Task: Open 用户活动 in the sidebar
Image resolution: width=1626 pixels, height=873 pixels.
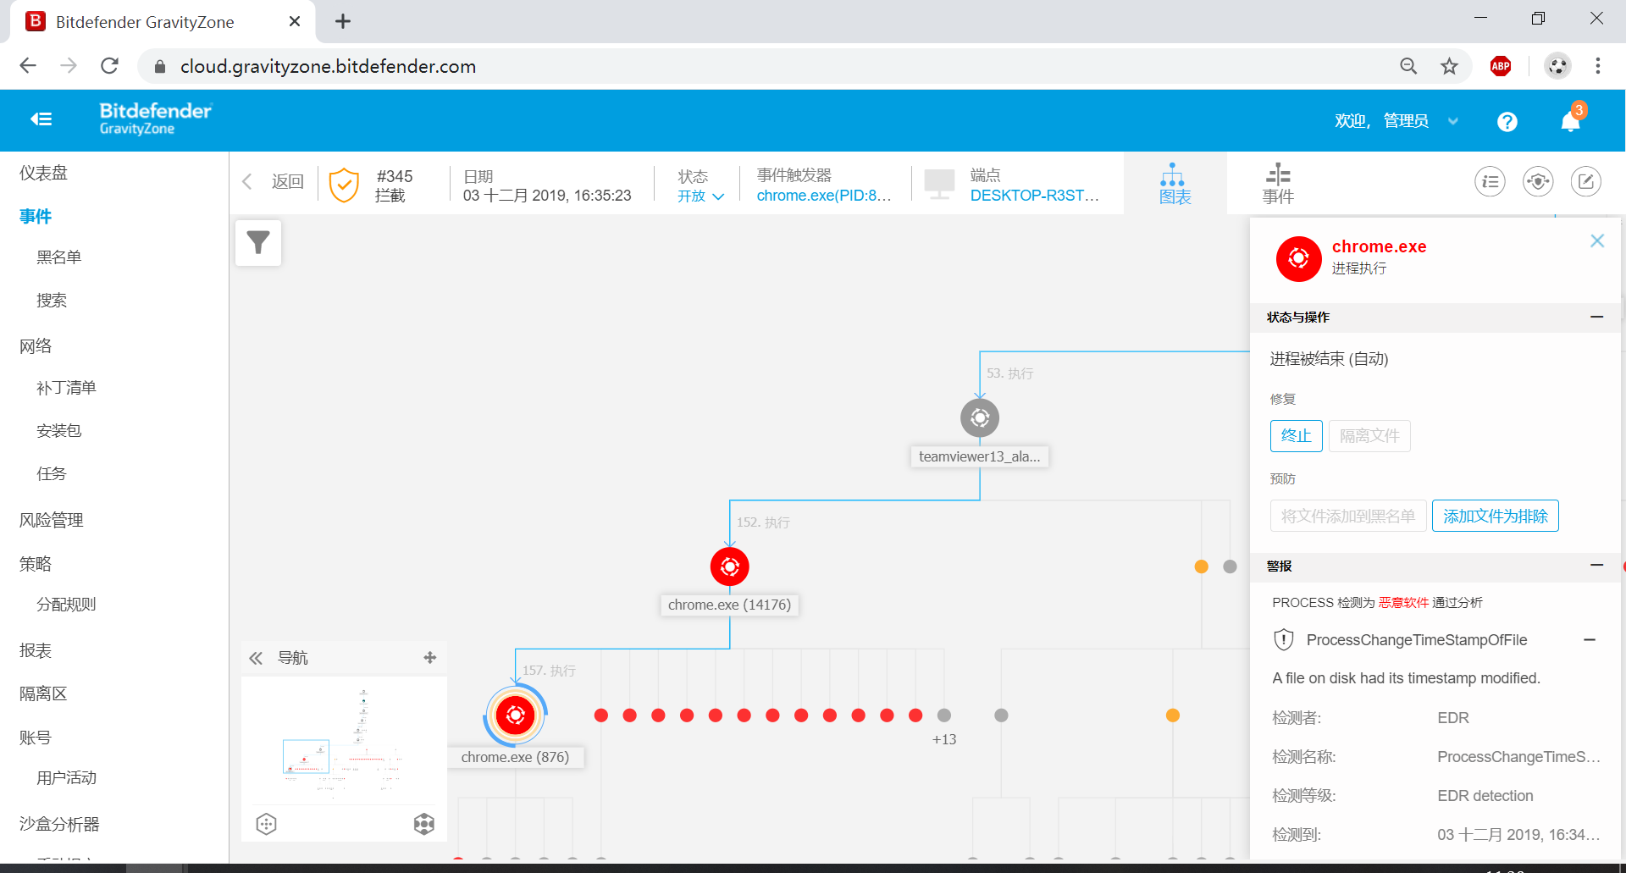Action: tap(66, 778)
